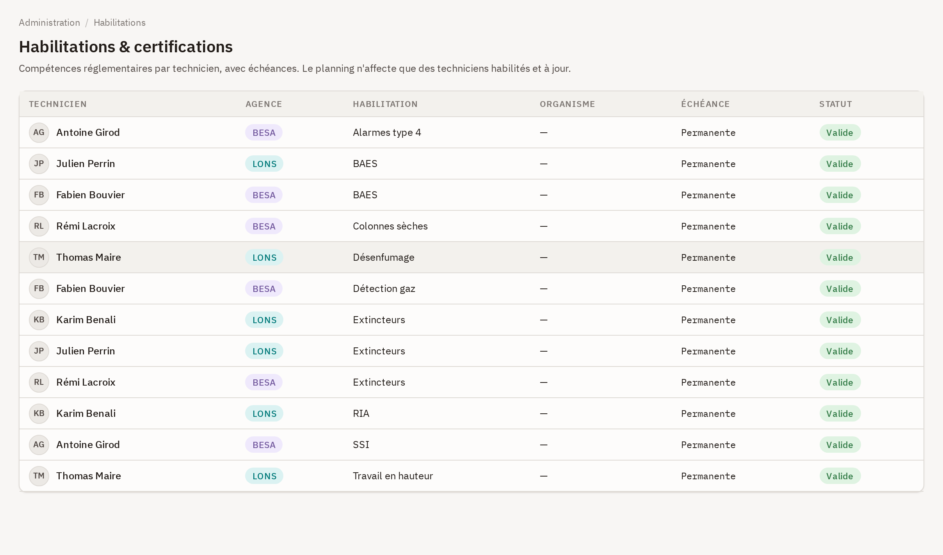Click BESA badge in Alarmes type 4 row

click(x=264, y=132)
